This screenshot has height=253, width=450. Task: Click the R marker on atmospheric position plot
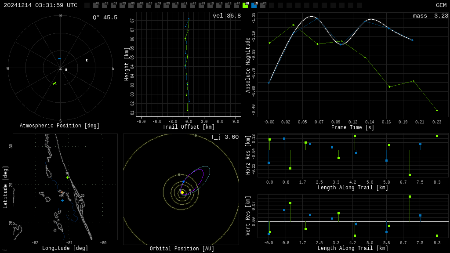[x=87, y=61]
